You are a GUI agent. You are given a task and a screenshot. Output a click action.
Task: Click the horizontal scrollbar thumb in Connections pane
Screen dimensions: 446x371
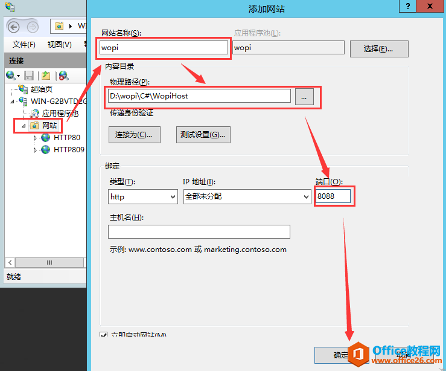click(49, 262)
